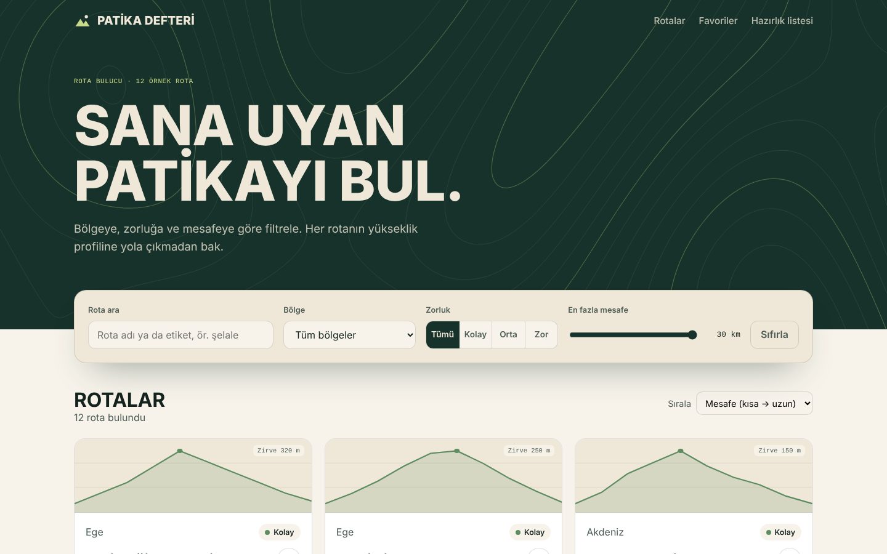Viewport: 887px width, 554px height.
Task: Click the En fazla mesafe slider handle
Action: (x=692, y=335)
